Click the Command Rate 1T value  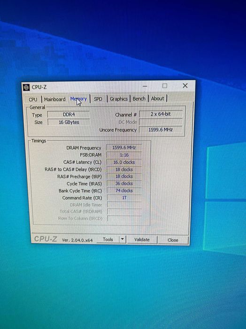coord(124,198)
